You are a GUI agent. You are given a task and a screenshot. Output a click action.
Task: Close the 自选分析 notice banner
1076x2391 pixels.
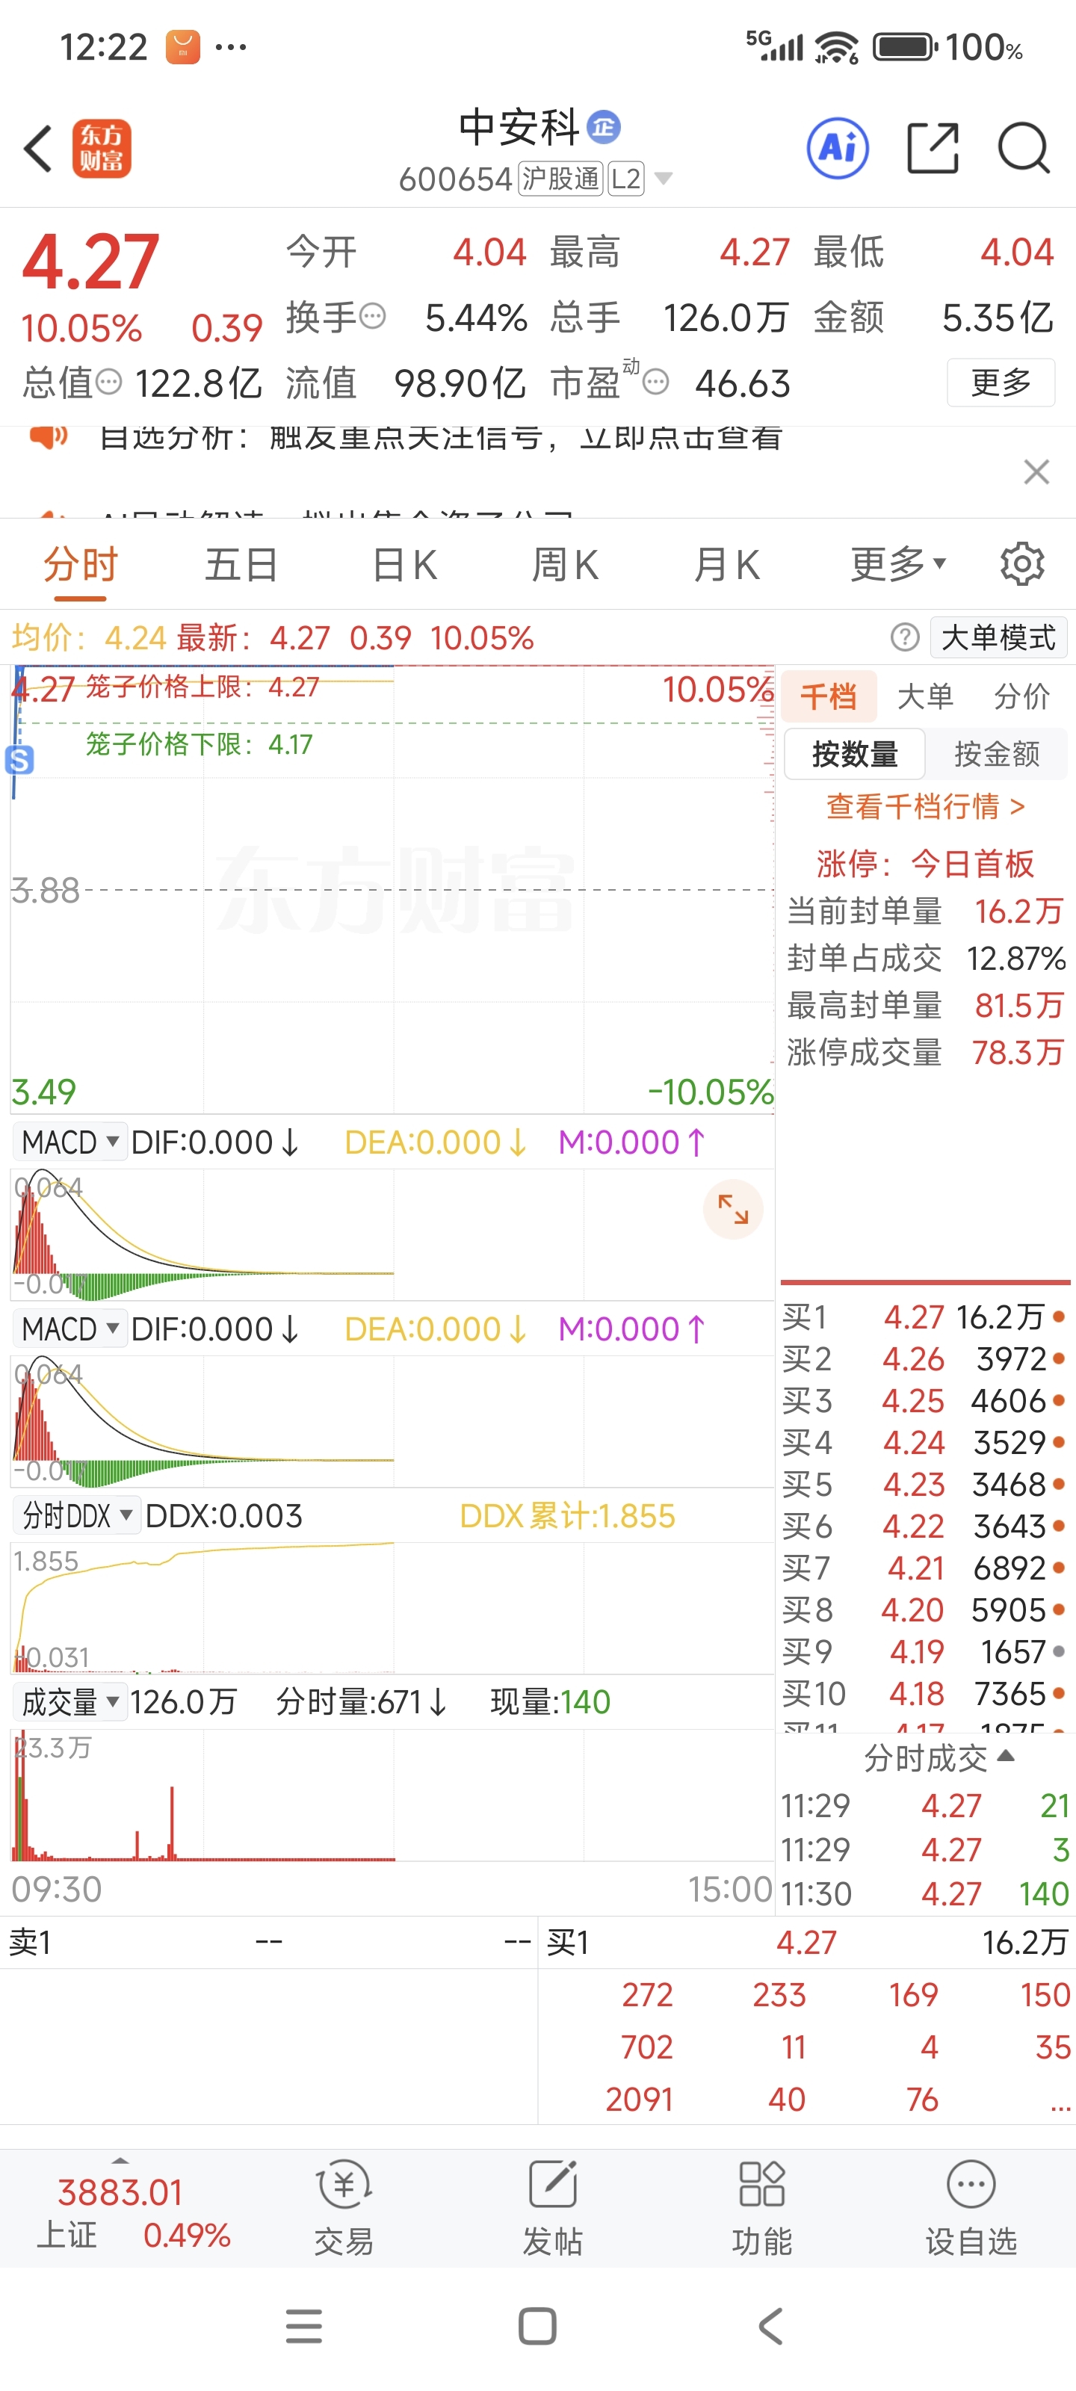pos(1036,471)
